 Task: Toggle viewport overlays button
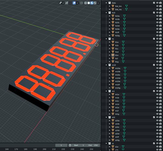click(74, 3)
